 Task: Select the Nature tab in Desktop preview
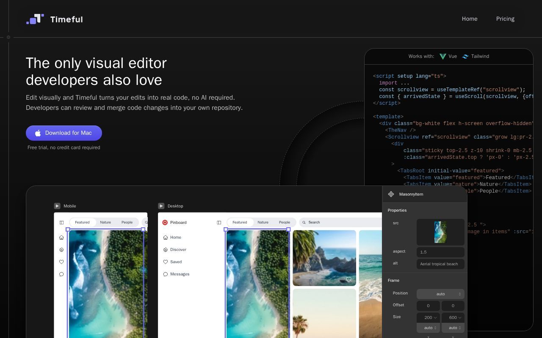pyautogui.click(x=263, y=222)
